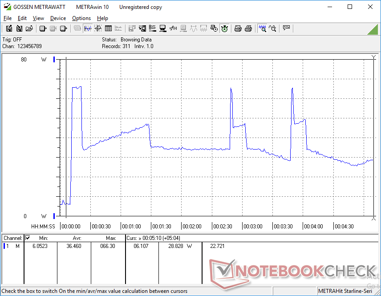The width and height of the screenshot is (381, 296).
Task: Toggle the Y-t waveform graph view icon
Action: click(x=88, y=28)
